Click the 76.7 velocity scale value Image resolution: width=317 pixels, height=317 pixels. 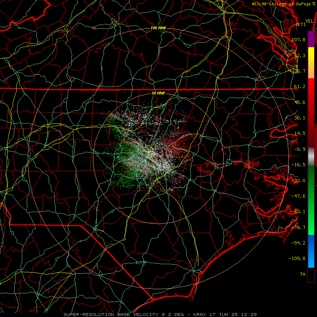300,71
